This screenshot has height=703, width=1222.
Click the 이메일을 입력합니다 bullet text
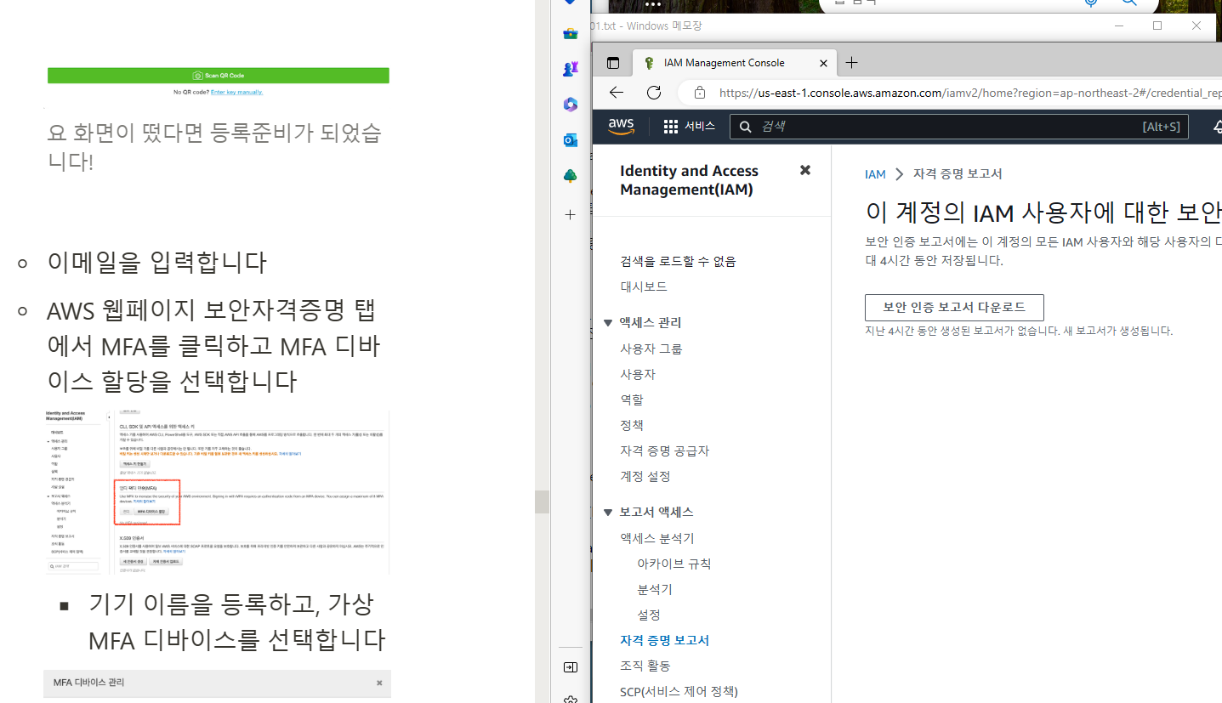pos(157,263)
